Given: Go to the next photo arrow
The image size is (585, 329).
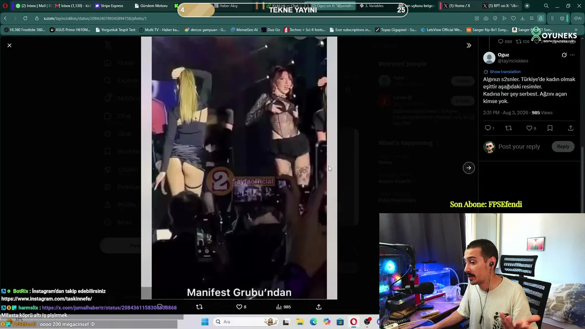Looking at the screenshot, I should pos(468,168).
